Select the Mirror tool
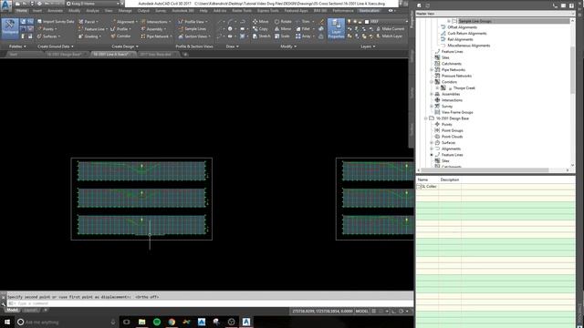Viewport: 584px width, 328px height. point(283,29)
